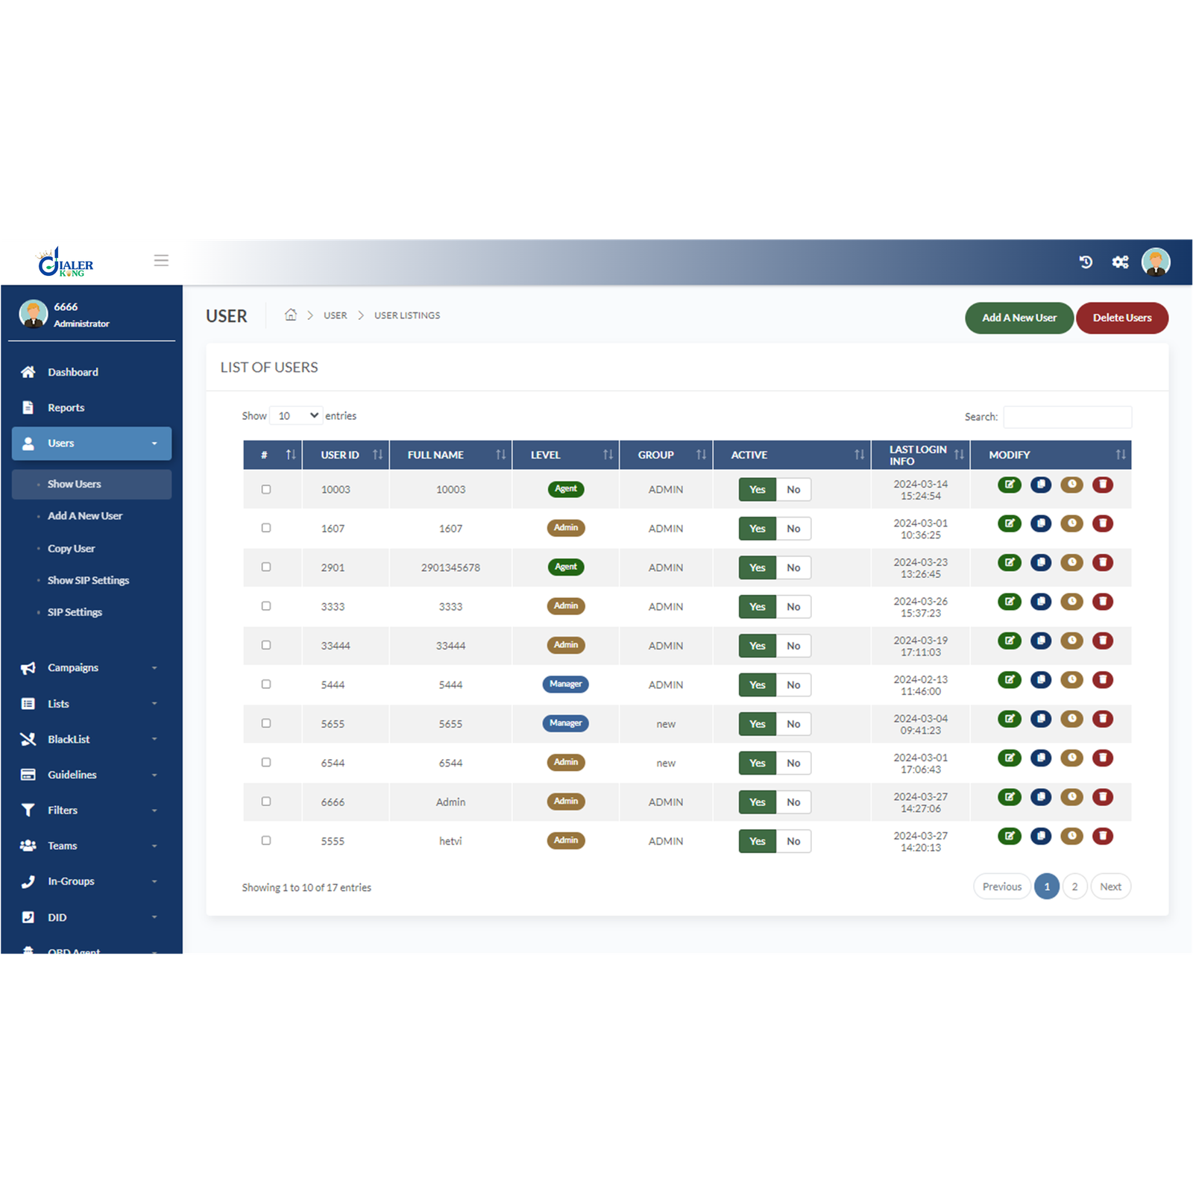The image size is (1193, 1193).
Task: Toggle the hamburger sidebar menu icon
Action: [x=161, y=260]
